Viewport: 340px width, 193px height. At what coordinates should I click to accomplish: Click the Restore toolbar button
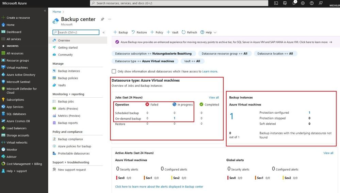tap(139, 32)
